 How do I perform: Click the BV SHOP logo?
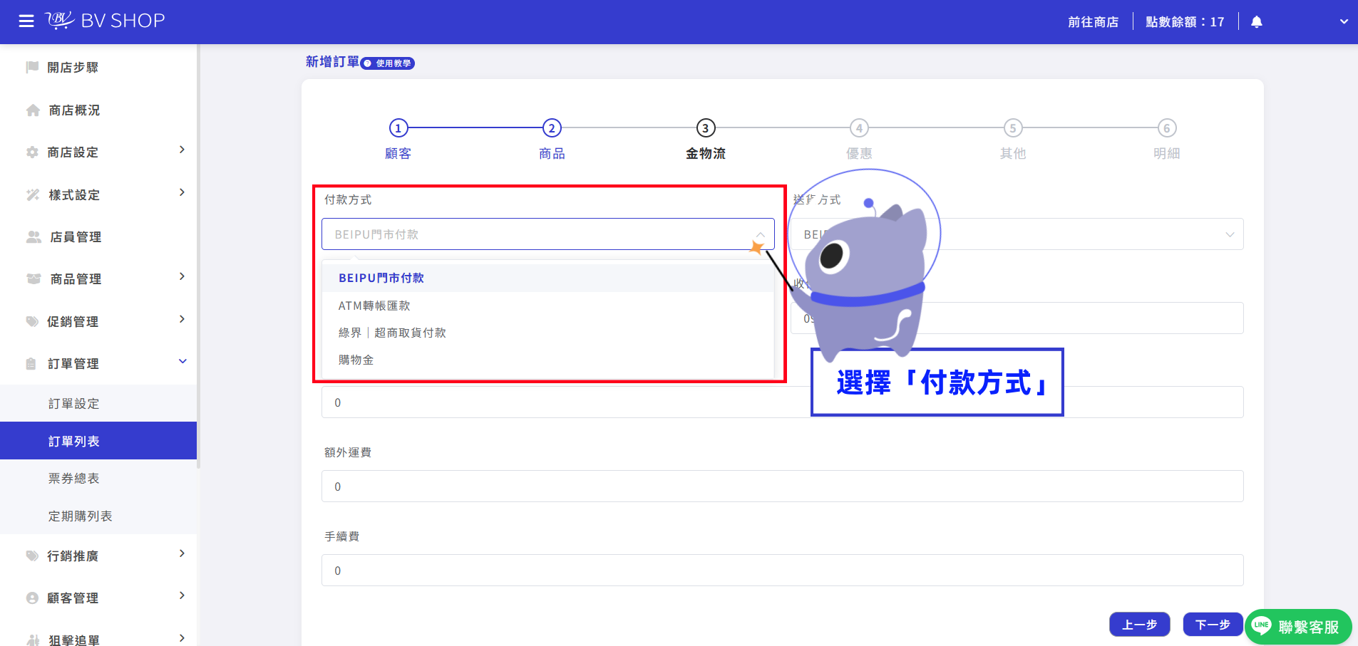[106, 21]
